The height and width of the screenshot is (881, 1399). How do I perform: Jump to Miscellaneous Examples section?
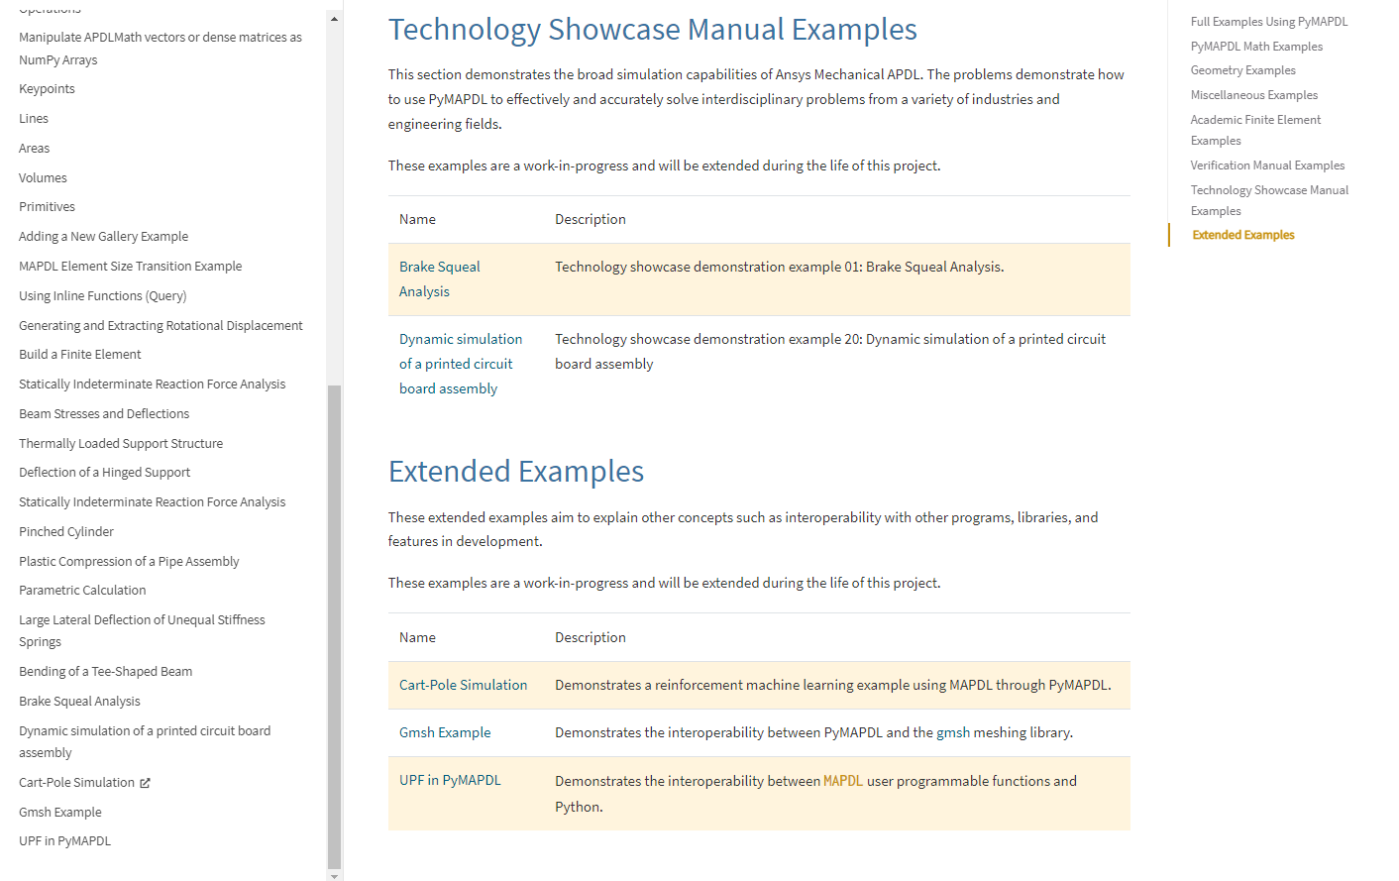pyautogui.click(x=1254, y=95)
